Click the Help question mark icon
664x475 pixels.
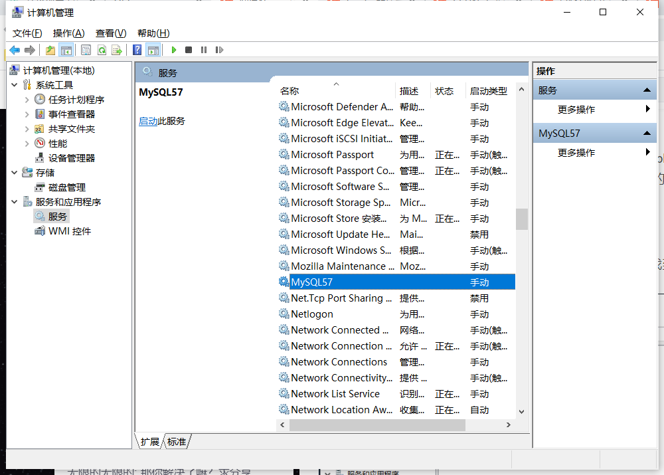pyautogui.click(x=137, y=50)
